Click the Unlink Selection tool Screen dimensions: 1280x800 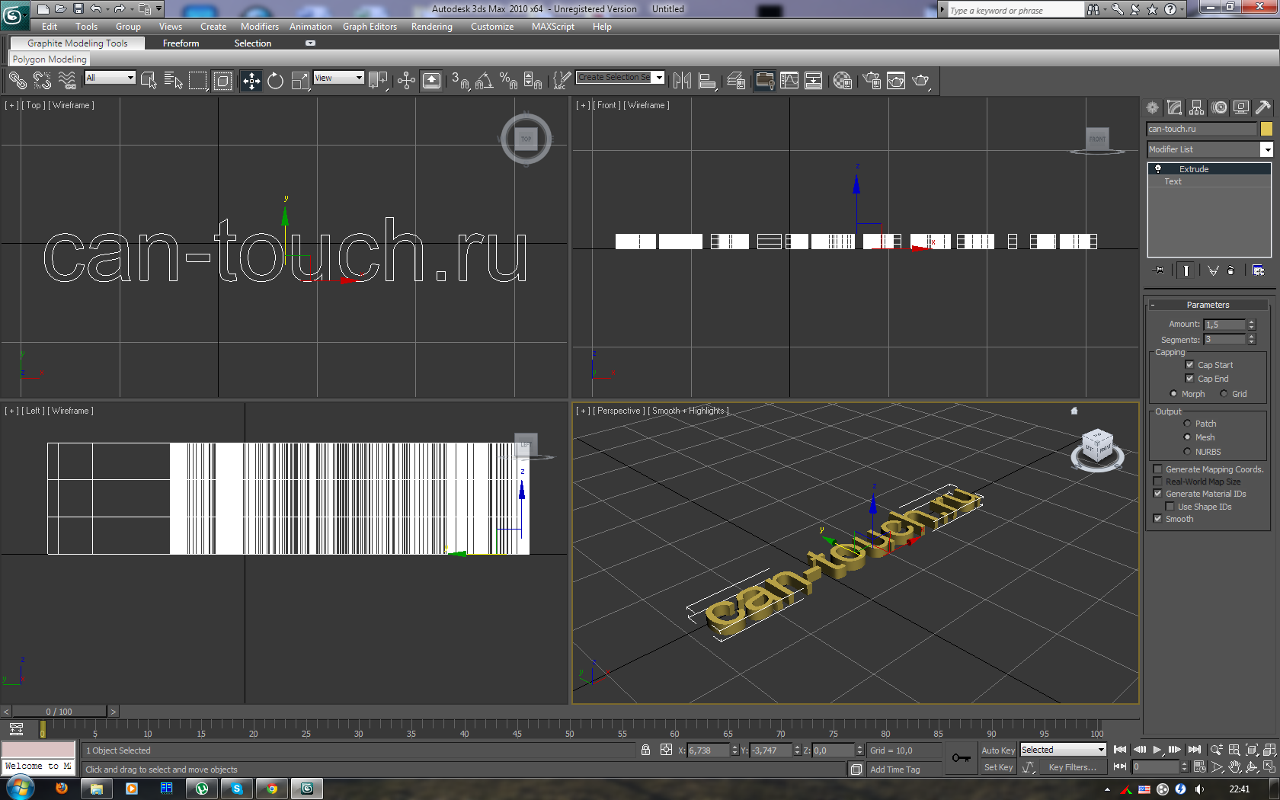click(42, 80)
